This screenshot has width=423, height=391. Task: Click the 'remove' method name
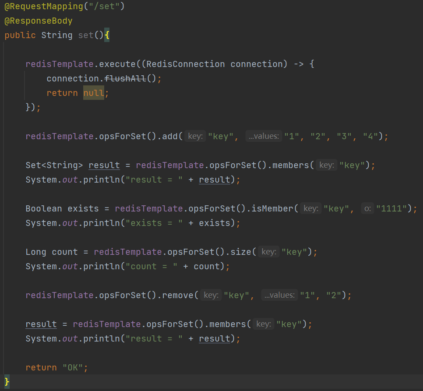177,295
